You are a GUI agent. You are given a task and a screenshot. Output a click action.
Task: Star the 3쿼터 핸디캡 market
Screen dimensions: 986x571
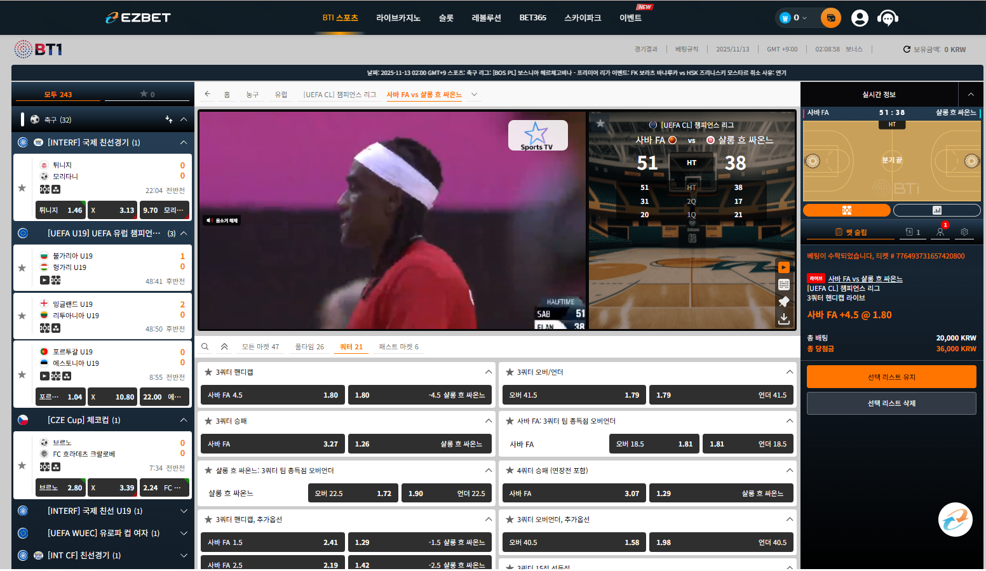pos(208,372)
